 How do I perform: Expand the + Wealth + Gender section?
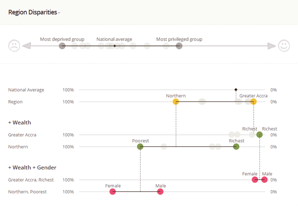click(32, 168)
